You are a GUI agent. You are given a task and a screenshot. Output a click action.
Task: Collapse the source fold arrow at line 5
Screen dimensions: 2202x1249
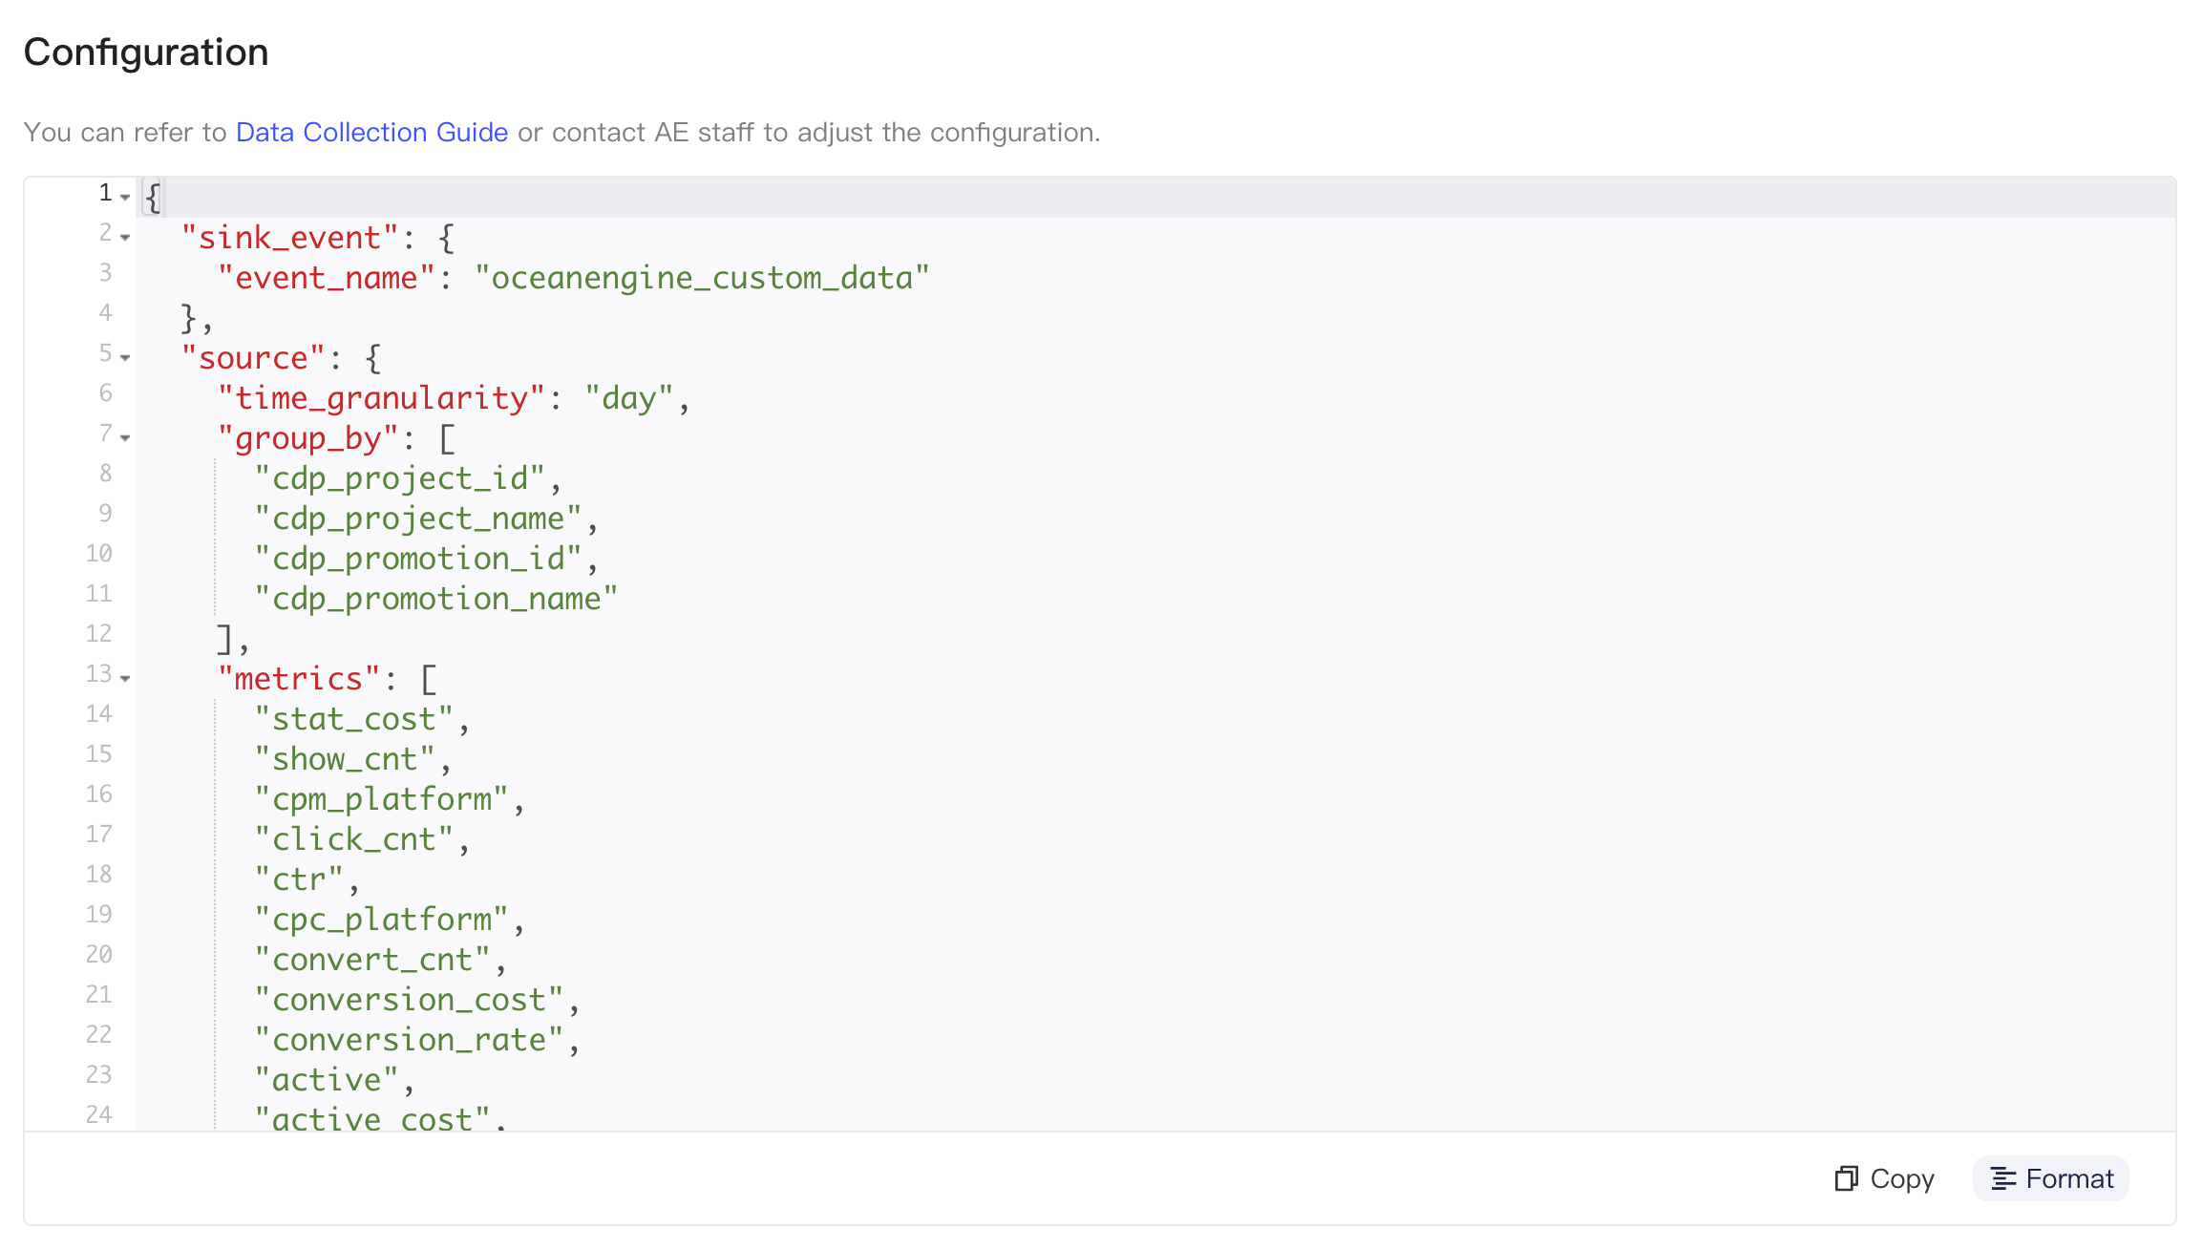125,357
